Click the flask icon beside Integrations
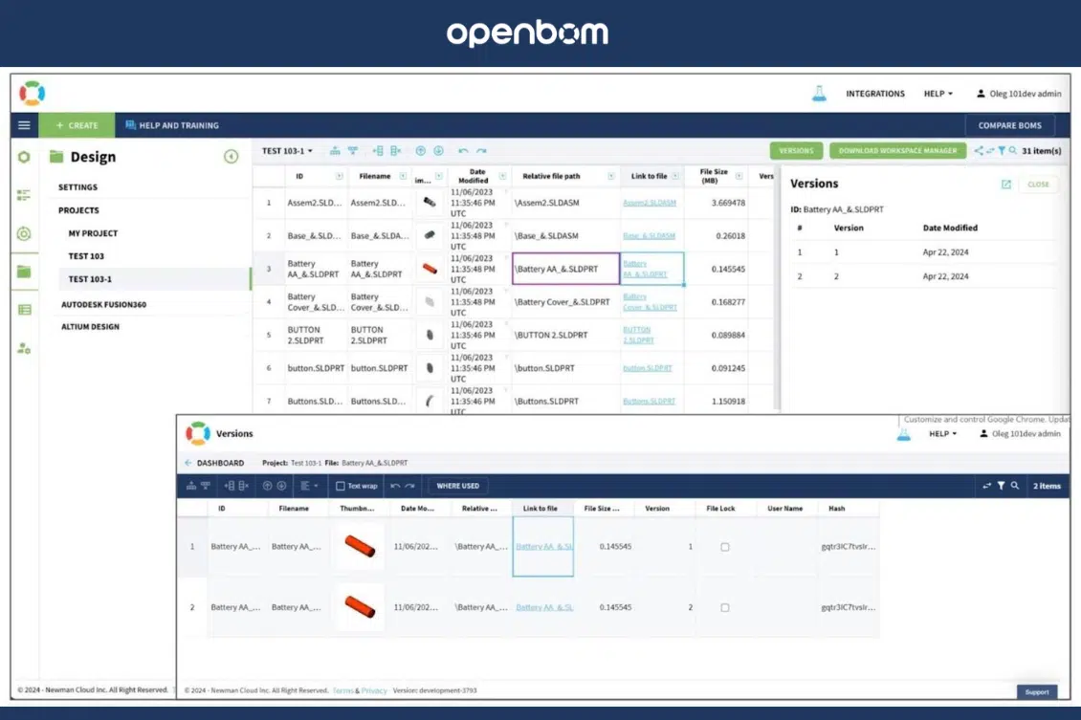Image resolution: width=1081 pixels, height=720 pixels. point(818,93)
